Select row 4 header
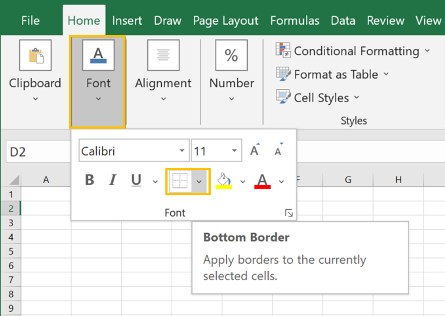 point(11,237)
